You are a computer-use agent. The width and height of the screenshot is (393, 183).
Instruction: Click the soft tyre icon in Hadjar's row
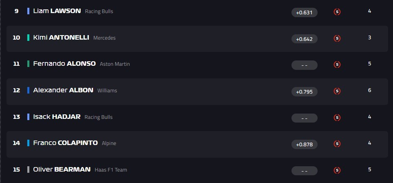coord(337,118)
